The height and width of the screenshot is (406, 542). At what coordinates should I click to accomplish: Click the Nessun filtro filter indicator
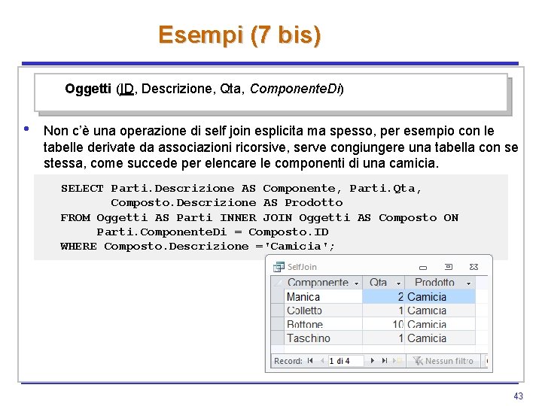(x=443, y=361)
